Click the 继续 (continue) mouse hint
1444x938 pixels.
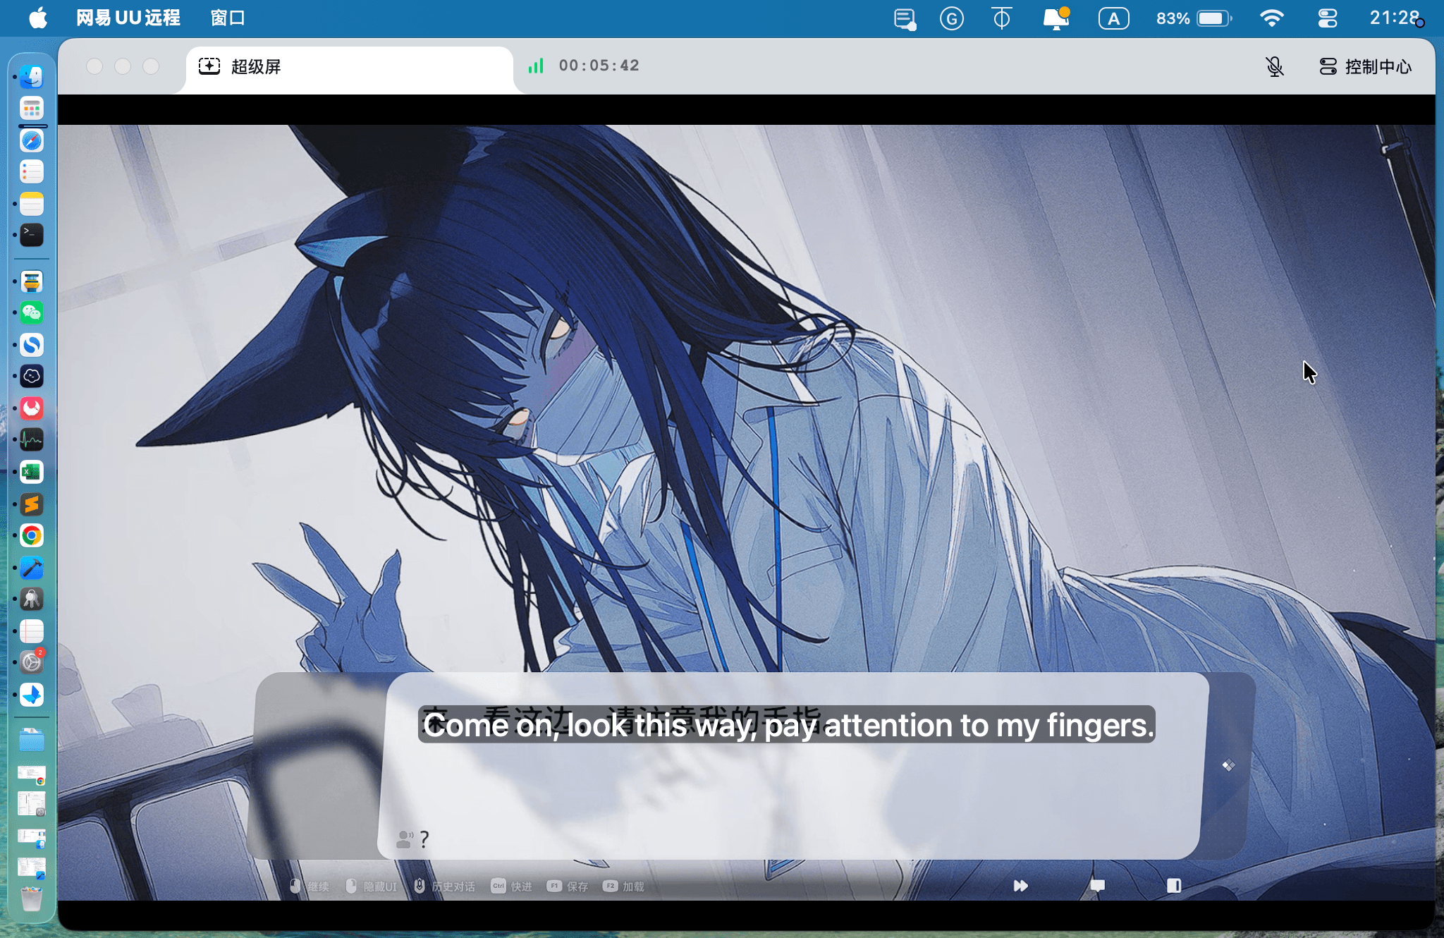[x=310, y=887]
